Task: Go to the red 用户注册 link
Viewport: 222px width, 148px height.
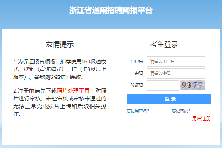Action: click(201, 119)
